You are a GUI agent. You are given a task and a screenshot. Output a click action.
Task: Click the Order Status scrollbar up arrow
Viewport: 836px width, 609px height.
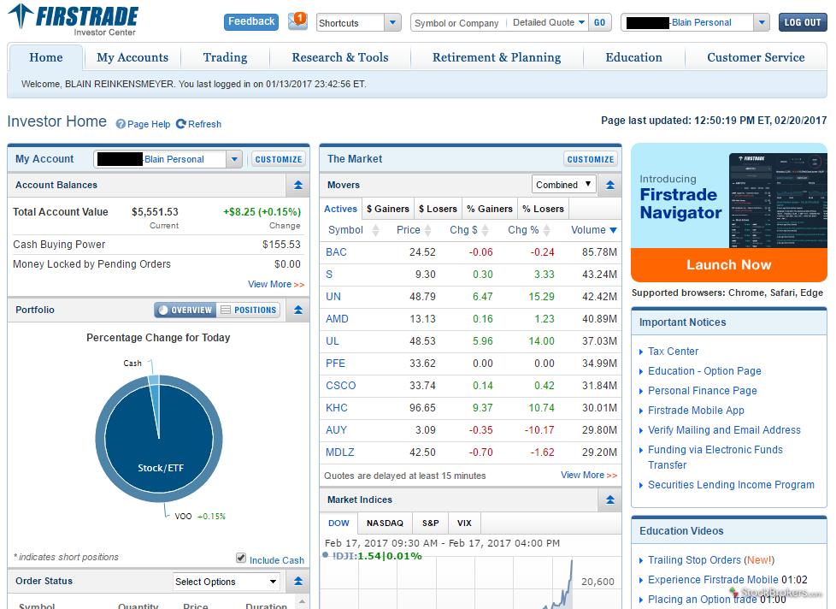[301, 603]
